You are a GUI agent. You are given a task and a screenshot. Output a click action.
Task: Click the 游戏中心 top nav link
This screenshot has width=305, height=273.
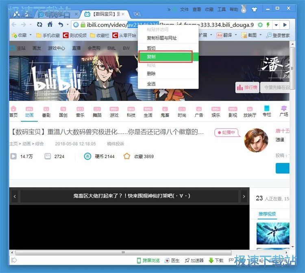tap(57, 48)
